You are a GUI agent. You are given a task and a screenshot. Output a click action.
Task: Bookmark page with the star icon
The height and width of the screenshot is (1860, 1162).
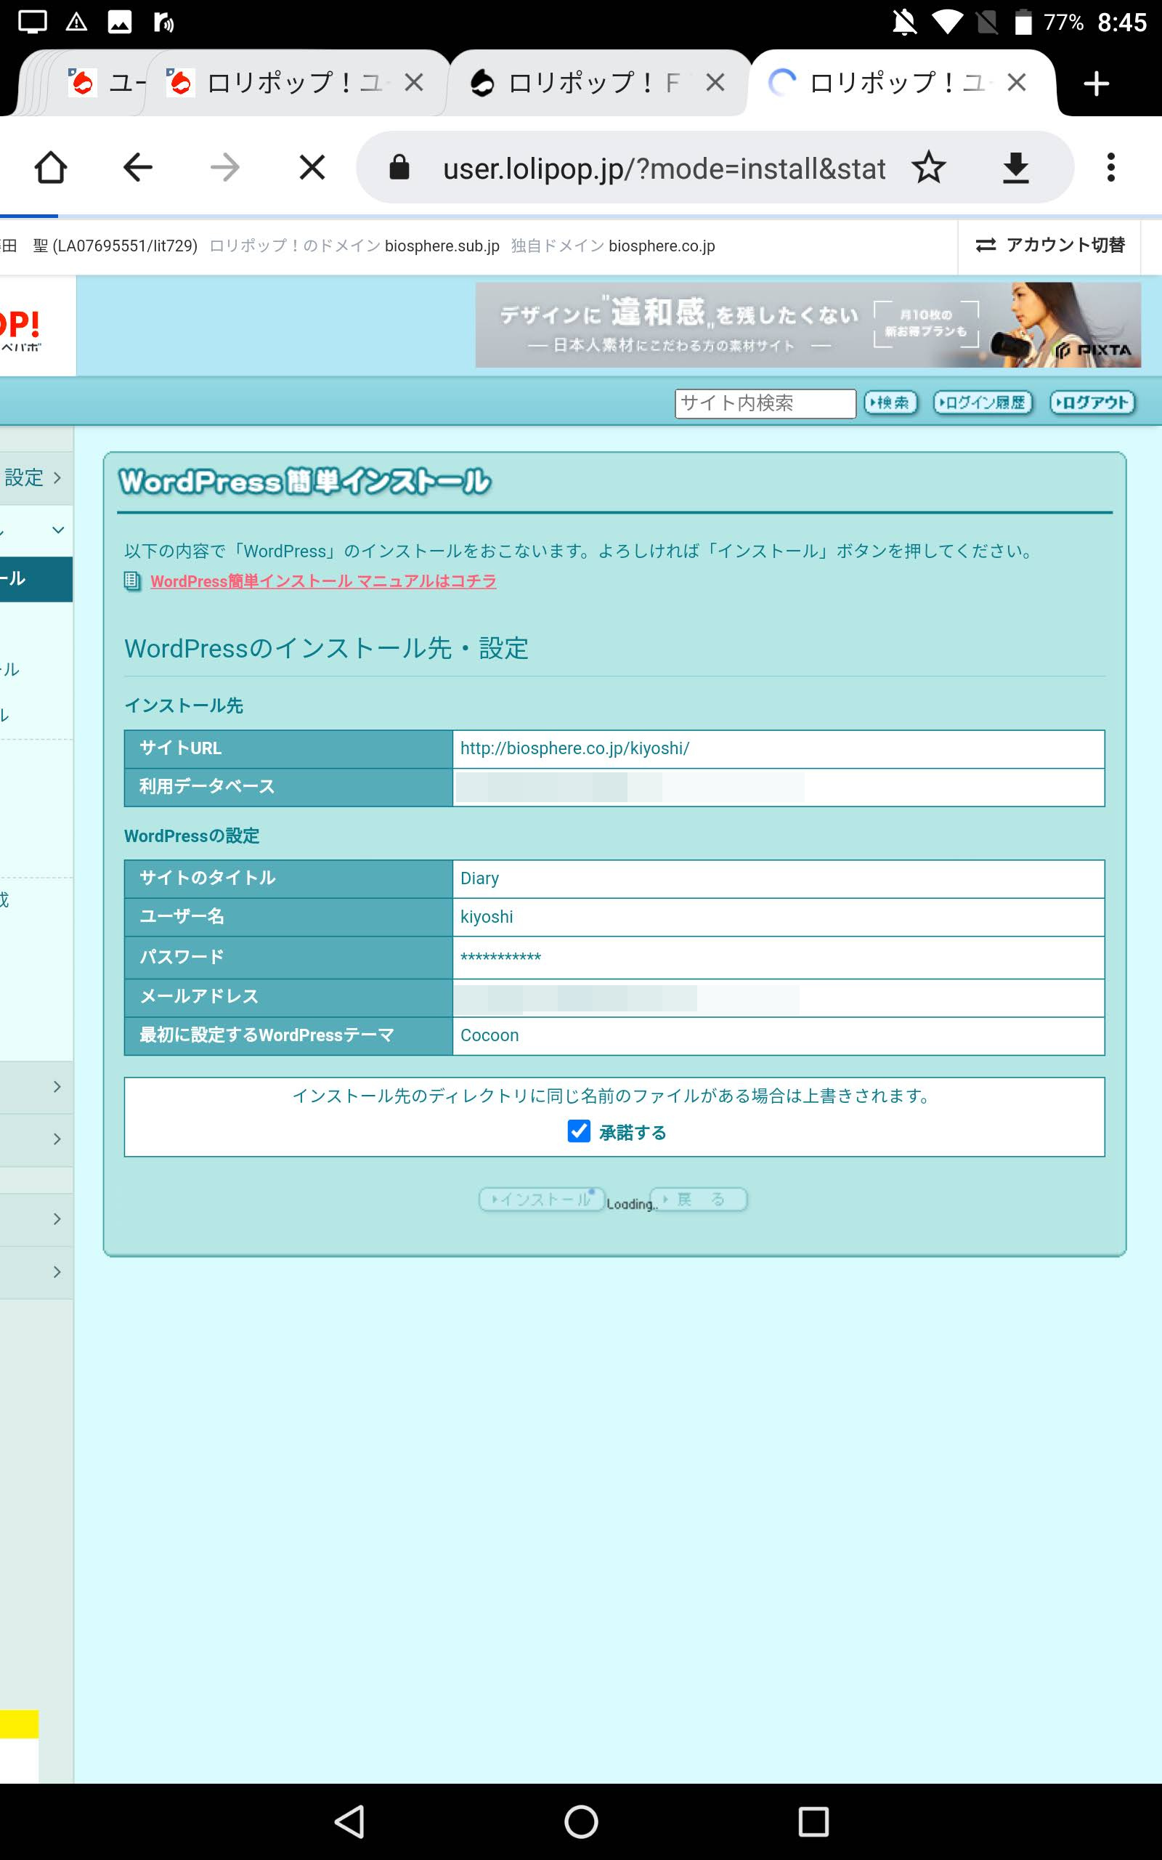pos(928,168)
